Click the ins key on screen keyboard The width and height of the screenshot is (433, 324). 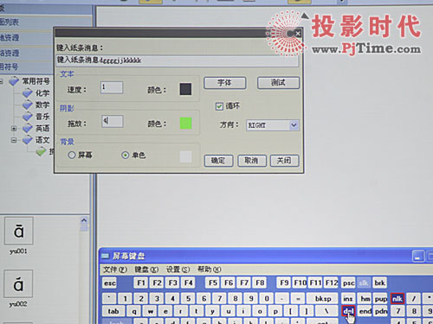point(348,299)
